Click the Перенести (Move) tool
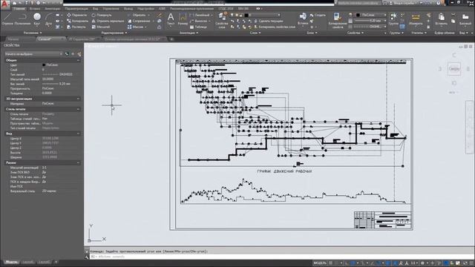Viewport: 475px width, 267px height. coord(76,15)
